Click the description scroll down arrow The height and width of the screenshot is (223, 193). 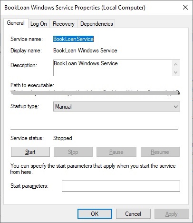[175, 72]
